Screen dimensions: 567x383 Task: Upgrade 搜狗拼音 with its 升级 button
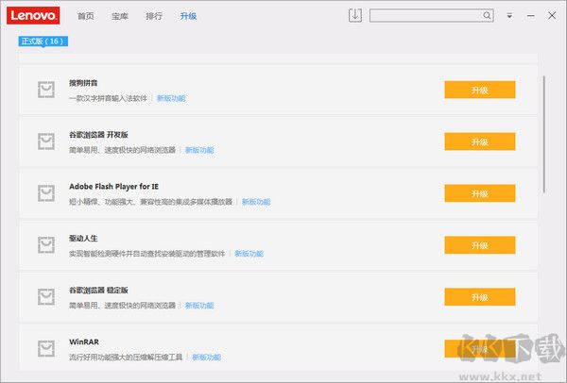pos(479,90)
